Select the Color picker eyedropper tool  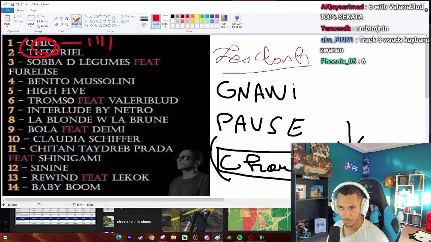click(x=61, y=25)
